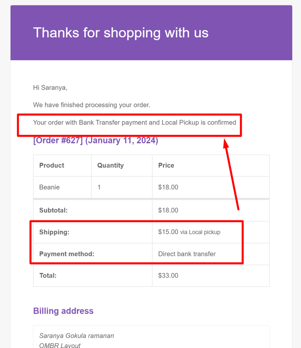Click the Quantity column header

(x=110, y=166)
